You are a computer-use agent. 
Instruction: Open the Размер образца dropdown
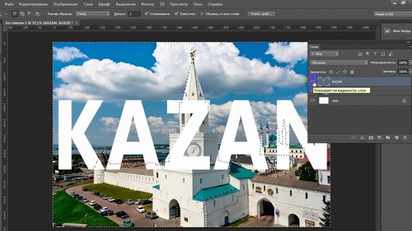tap(93, 13)
